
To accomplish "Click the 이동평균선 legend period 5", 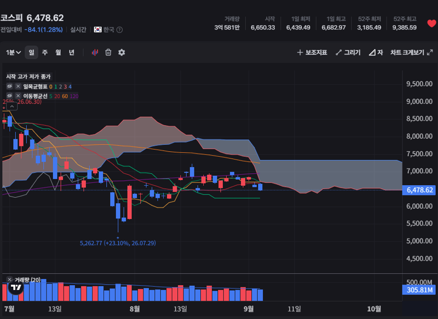I will (x=51, y=96).
